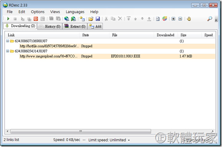Open the Views menu
Image resolution: width=222 pixels, height=147 pixels.
(x=55, y=12)
